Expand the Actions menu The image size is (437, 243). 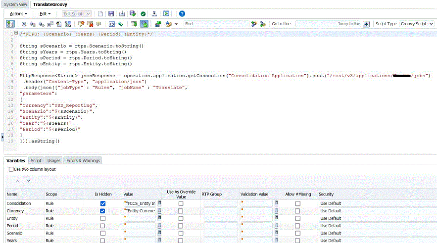[19, 14]
